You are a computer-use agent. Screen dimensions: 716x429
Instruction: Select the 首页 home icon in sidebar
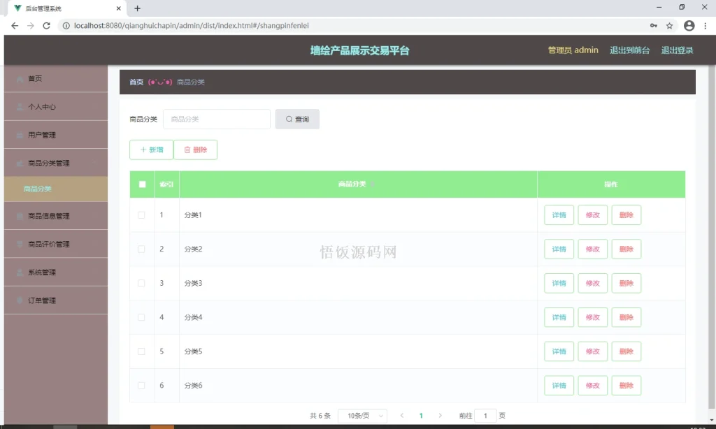click(x=19, y=78)
